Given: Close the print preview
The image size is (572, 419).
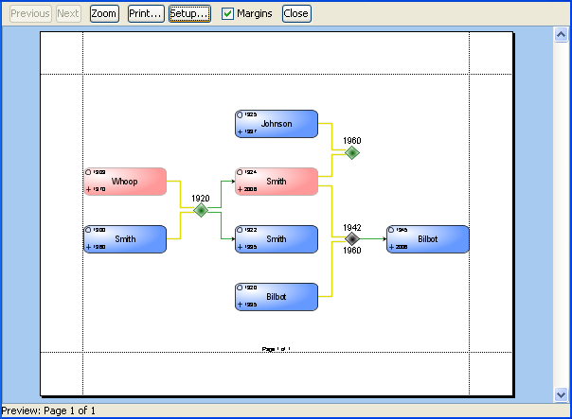Looking at the screenshot, I should [295, 14].
